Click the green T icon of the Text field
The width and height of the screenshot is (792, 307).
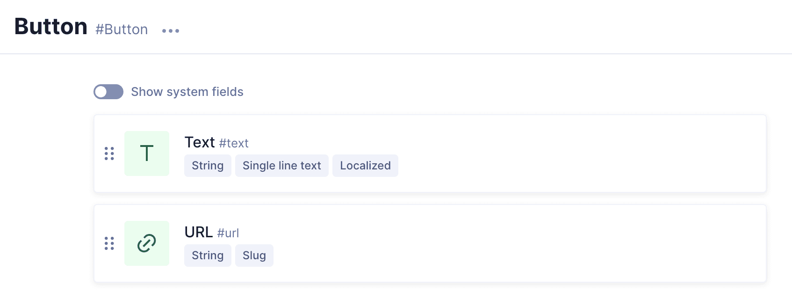[147, 153]
